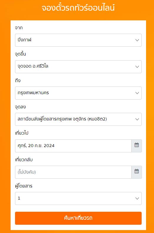Click the ถึง field label
154x233 pixels.
(18, 80)
